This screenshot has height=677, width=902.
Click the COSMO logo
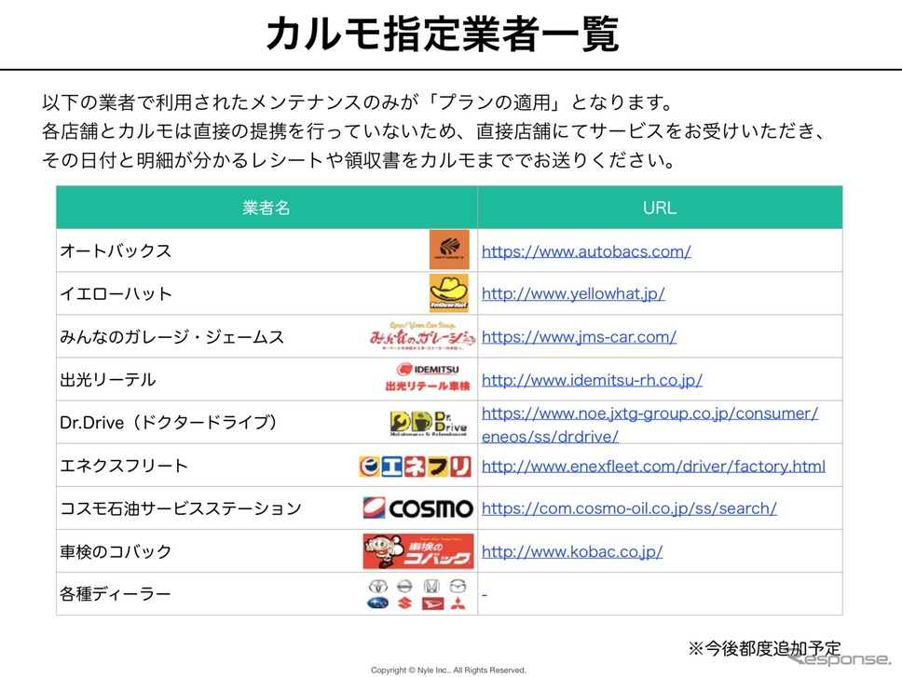click(417, 508)
